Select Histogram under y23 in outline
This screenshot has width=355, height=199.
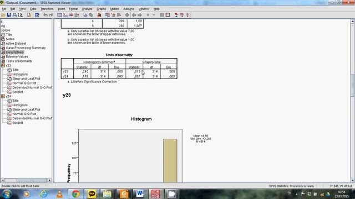(x=20, y=74)
